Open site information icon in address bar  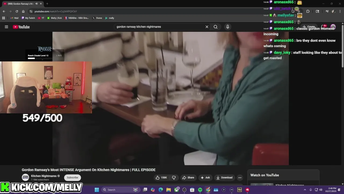coord(31,11)
